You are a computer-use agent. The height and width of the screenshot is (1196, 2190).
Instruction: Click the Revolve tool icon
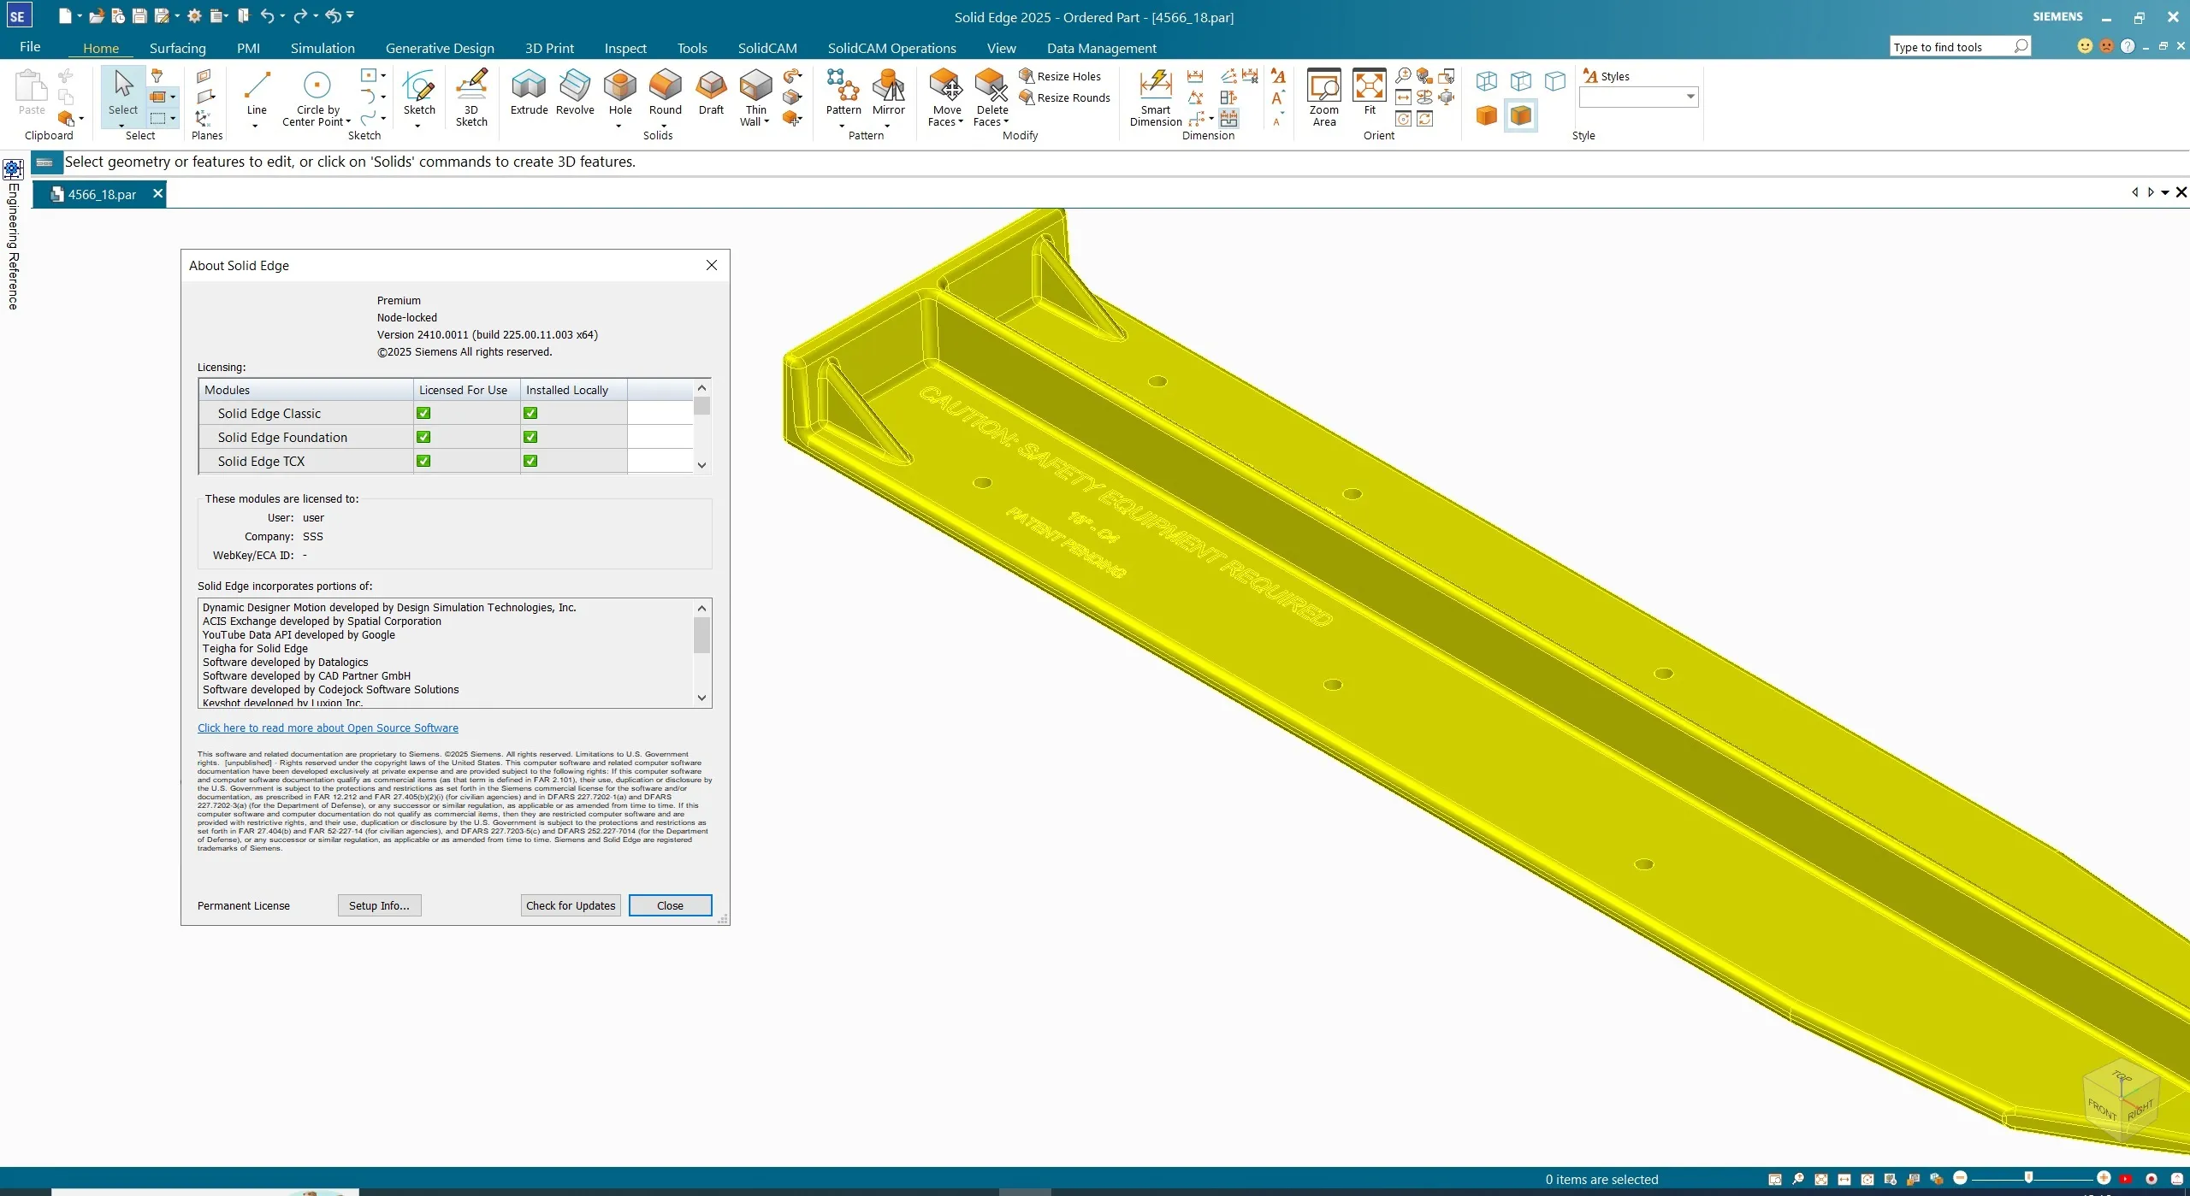click(574, 86)
